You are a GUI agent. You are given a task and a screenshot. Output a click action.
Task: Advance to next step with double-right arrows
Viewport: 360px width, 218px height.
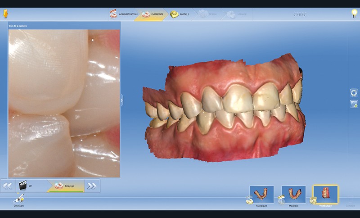point(92,186)
